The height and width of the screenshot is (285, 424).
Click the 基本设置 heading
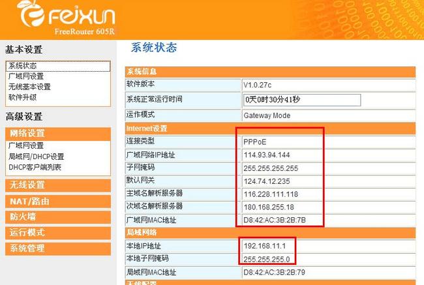pos(23,50)
